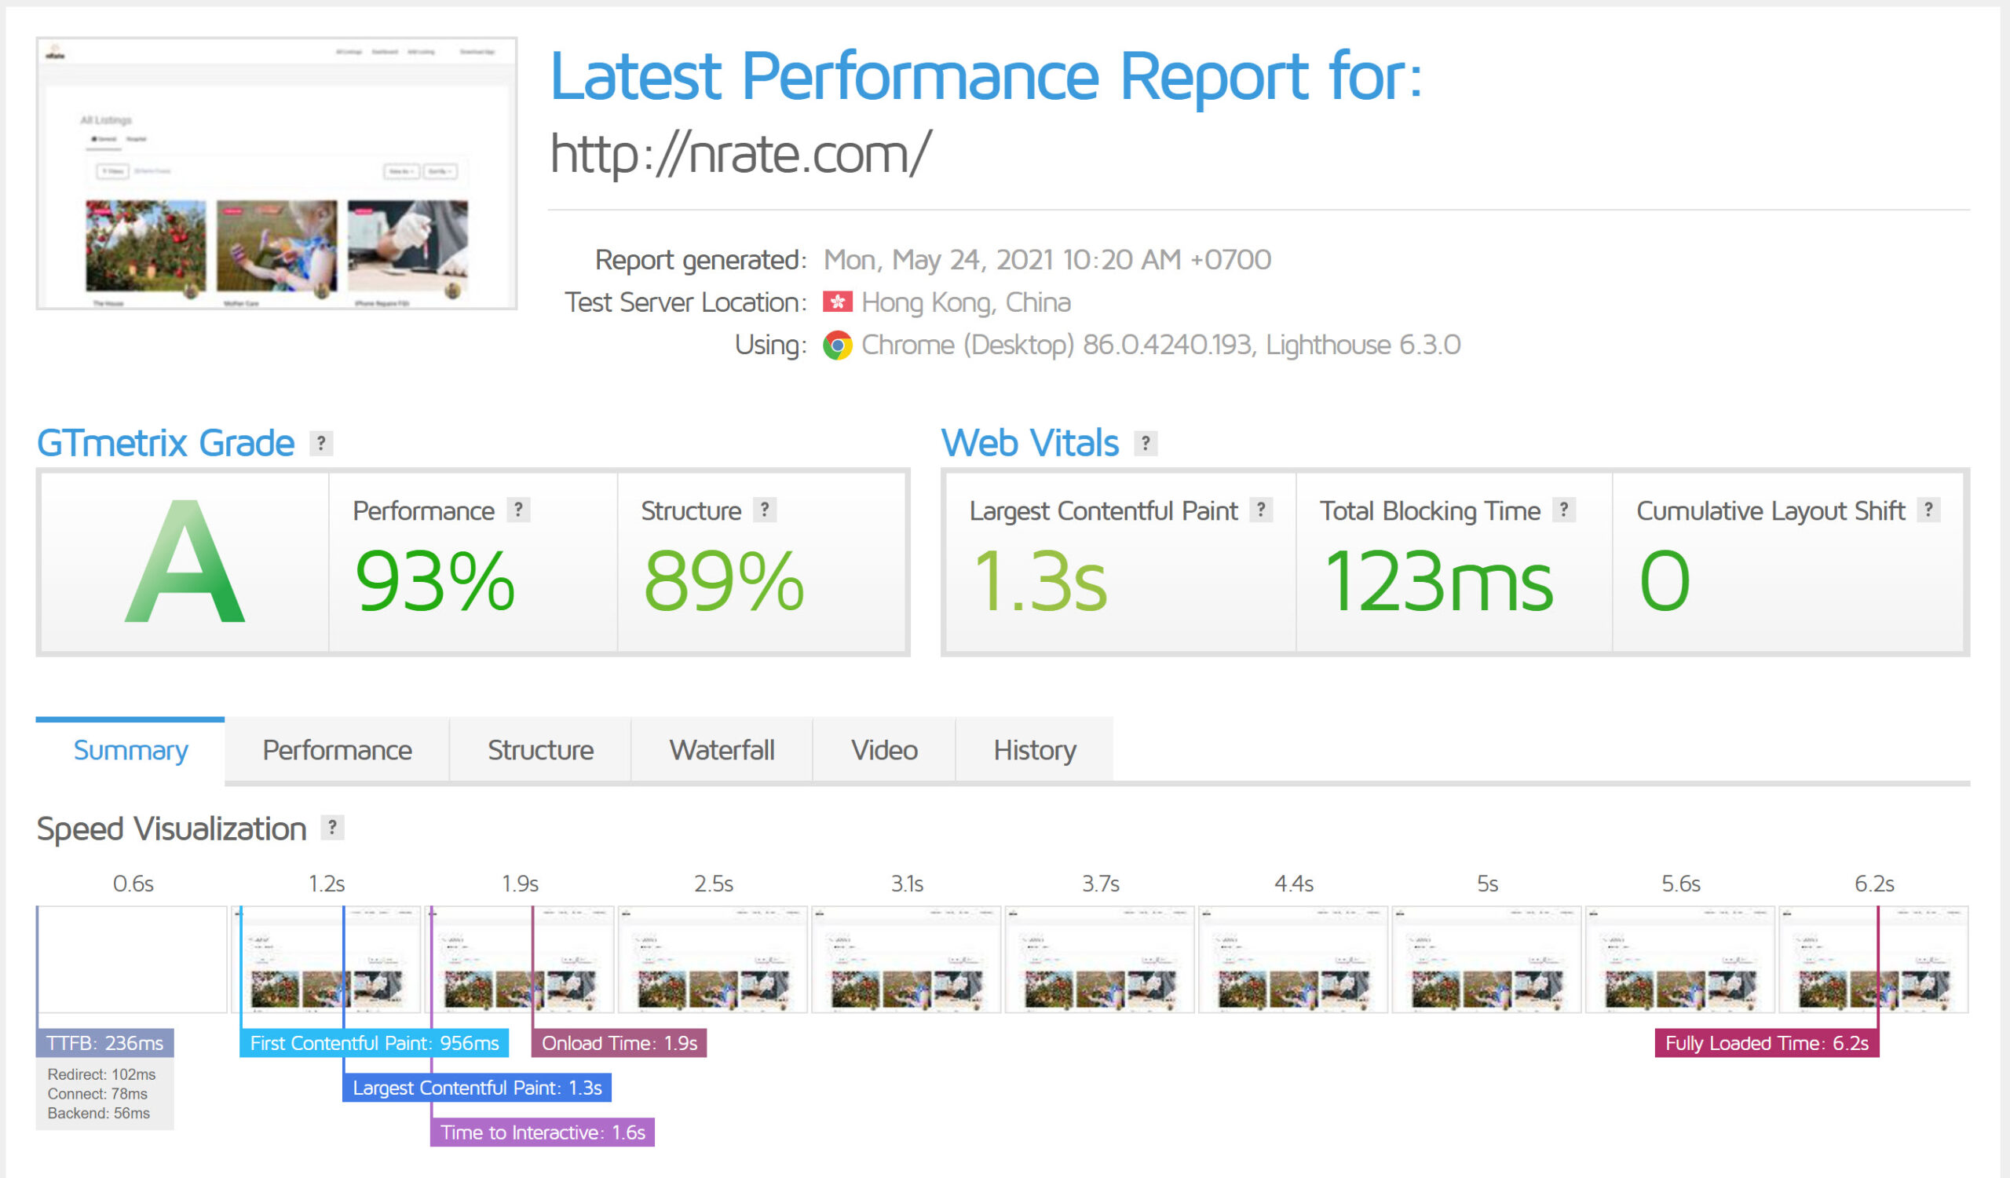The image size is (2010, 1178).
Task: Click the Cumulative Layout Shift value 0
Action: tap(1665, 580)
